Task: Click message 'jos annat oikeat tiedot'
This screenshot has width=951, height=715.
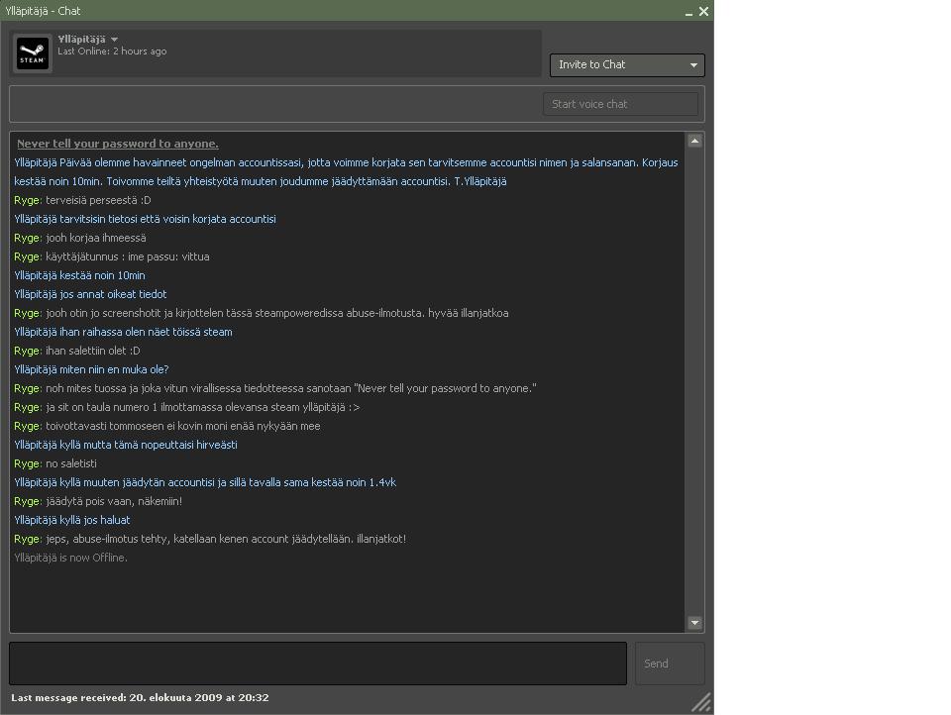Action: click(113, 294)
